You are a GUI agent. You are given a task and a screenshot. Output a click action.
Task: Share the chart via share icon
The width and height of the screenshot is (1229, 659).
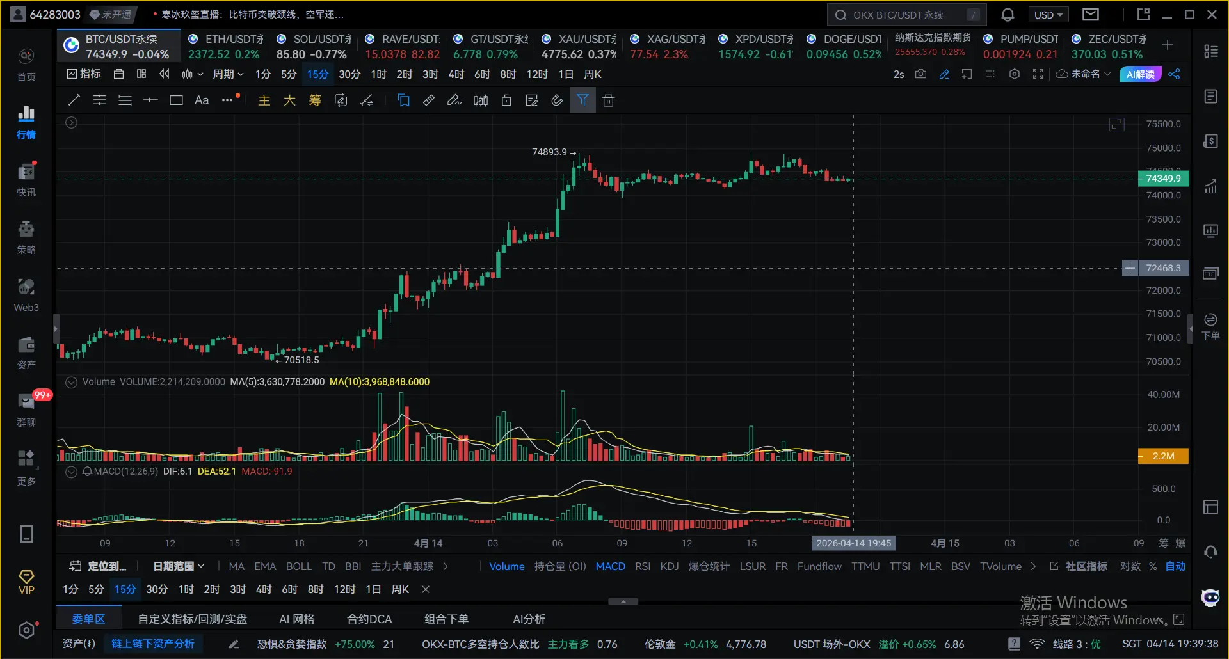click(1174, 74)
